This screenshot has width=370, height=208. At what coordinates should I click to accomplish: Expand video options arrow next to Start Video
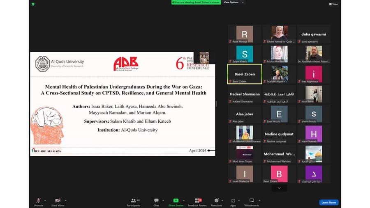tap(65, 201)
